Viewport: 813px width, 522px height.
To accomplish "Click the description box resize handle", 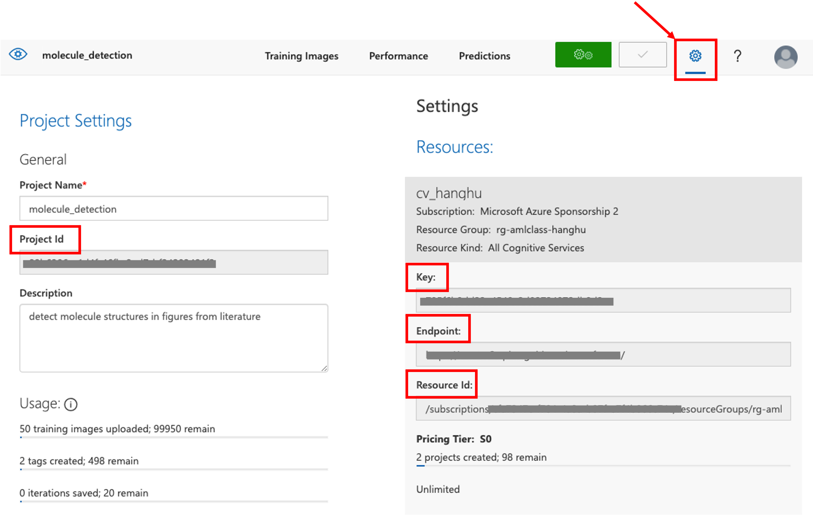I will [324, 368].
